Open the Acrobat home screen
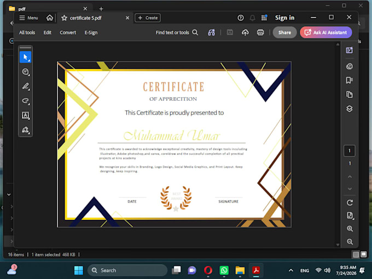The width and height of the screenshot is (372, 279). pyautogui.click(x=50, y=18)
